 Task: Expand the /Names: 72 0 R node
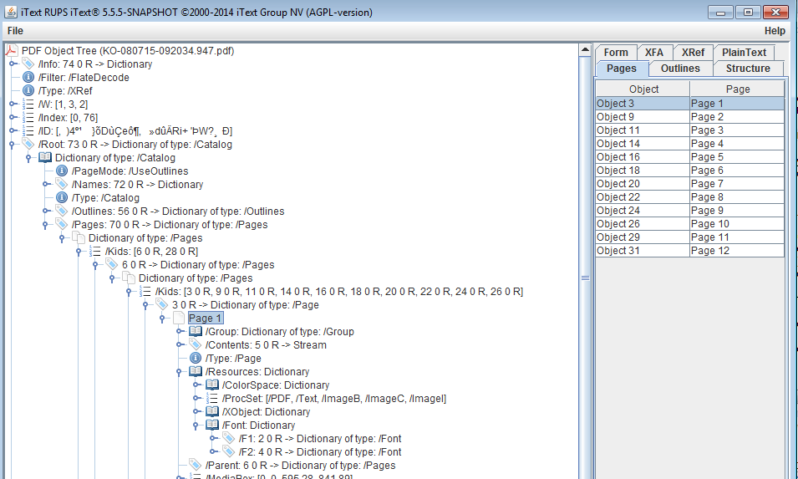(x=45, y=184)
